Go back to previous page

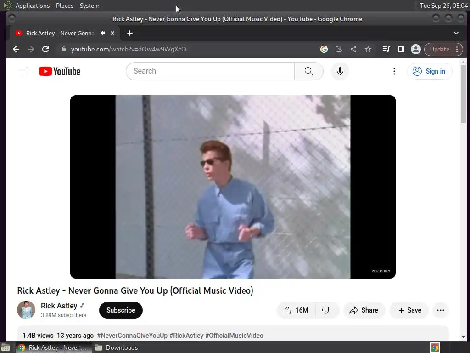point(16,49)
